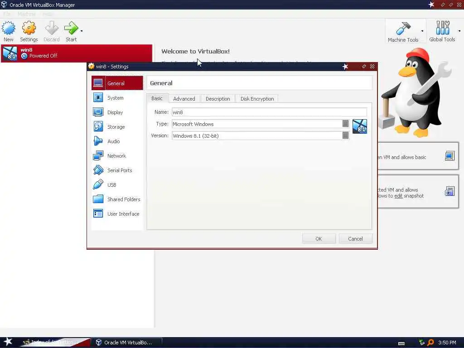This screenshot has height=348, width=464.
Task: Open the System settings category
Action: pos(117,98)
